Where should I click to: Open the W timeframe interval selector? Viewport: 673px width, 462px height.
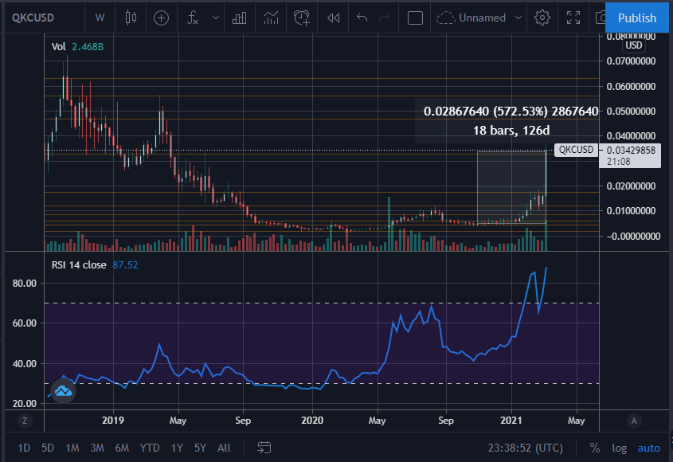click(100, 18)
